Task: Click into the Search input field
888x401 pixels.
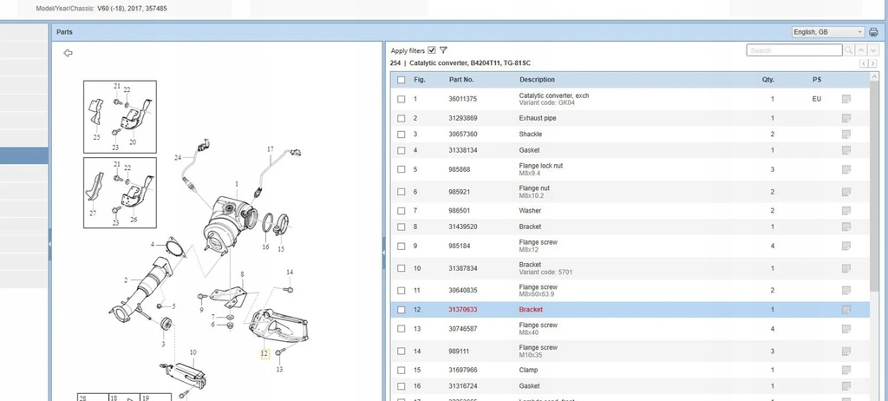Action: (794, 50)
